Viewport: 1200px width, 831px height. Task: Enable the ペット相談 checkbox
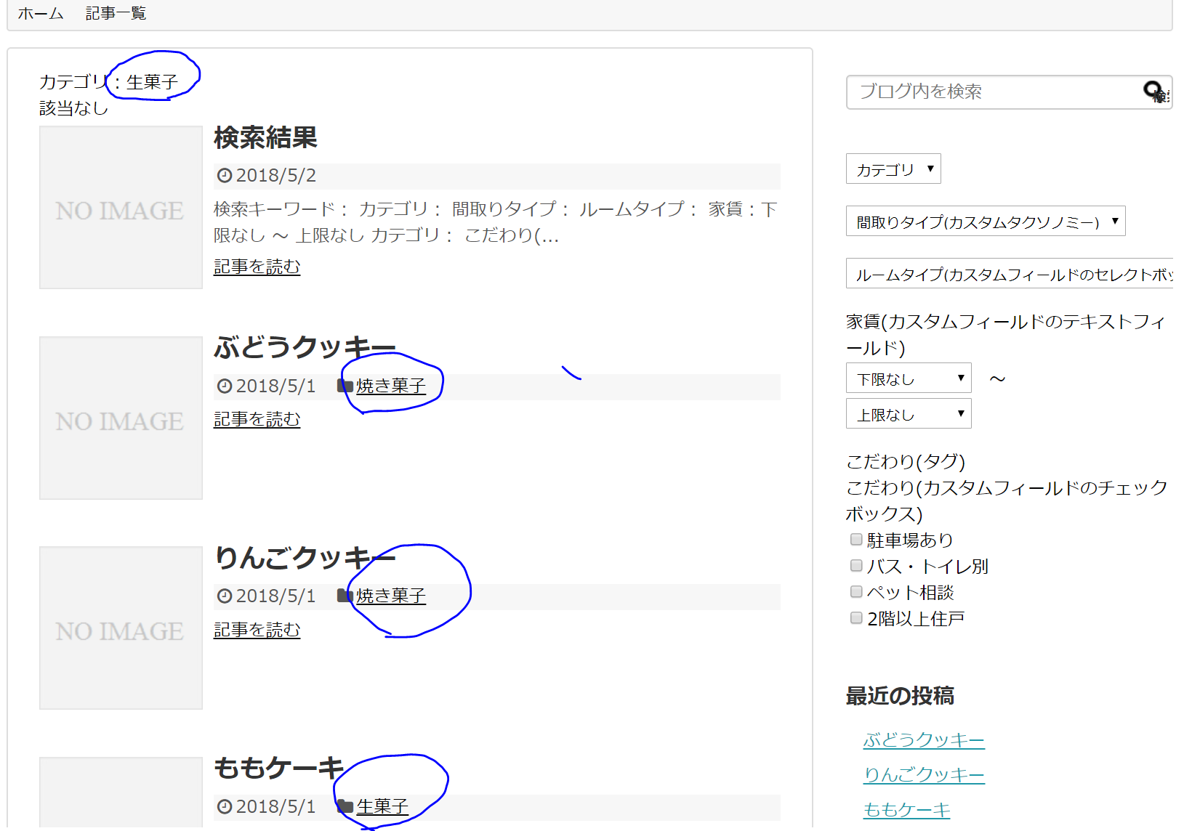pos(856,591)
